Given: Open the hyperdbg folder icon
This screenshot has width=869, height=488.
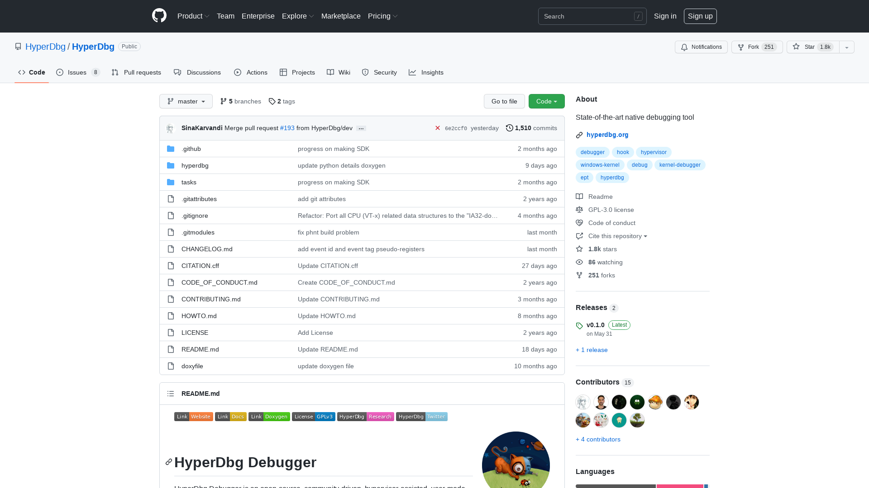Looking at the screenshot, I should [171, 165].
